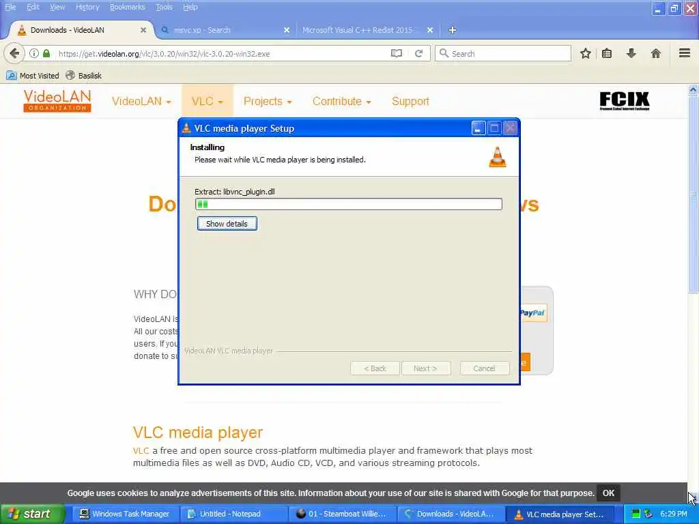The height and width of the screenshot is (524, 699).
Task: Click Cancel in VLC Setup dialog
Action: [x=484, y=368]
